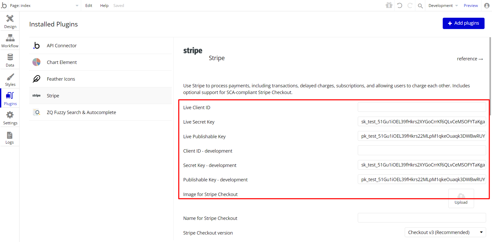Open the Stripe reference link
This screenshot has width=492, height=242.
click(470, 59)
